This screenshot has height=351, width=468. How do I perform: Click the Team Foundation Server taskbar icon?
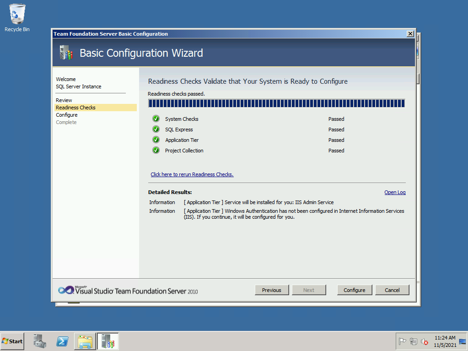[x=108, y=341]
